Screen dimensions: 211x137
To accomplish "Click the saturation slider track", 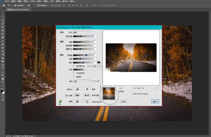I will [82, 55].
